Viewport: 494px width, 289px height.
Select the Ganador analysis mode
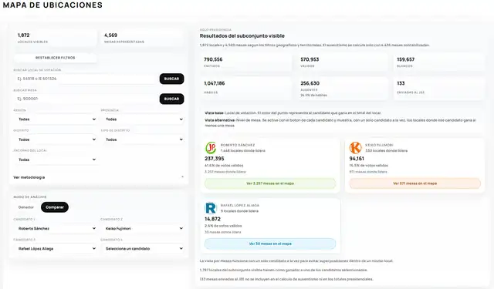(x=26, y=207)
